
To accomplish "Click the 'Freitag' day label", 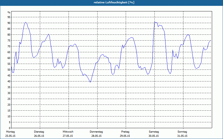I will 125,132.
